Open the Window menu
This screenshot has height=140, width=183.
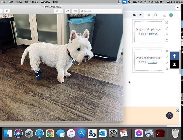[45, 2]
